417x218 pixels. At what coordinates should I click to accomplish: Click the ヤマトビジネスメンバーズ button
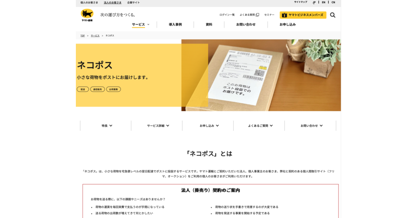303,15
